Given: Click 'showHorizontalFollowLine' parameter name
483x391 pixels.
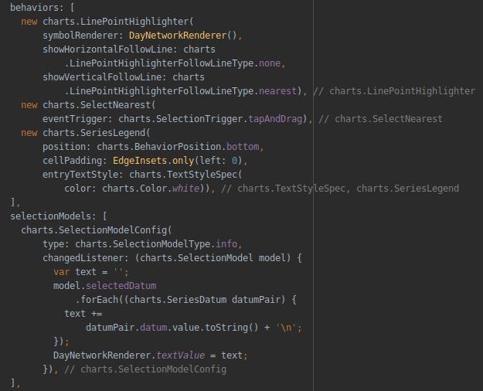Looking at the screenshot, I should pos(107,49).
